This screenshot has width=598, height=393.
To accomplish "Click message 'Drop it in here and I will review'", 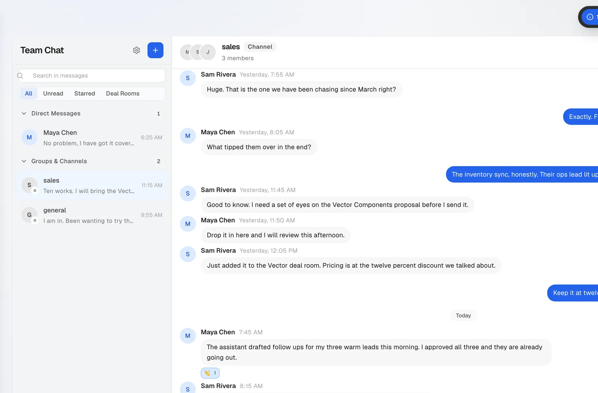I will point(275,235).
